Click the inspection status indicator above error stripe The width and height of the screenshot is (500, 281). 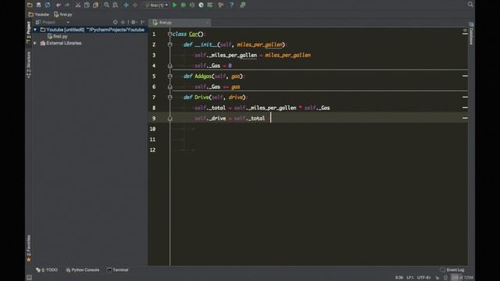(x=465, y=30)
